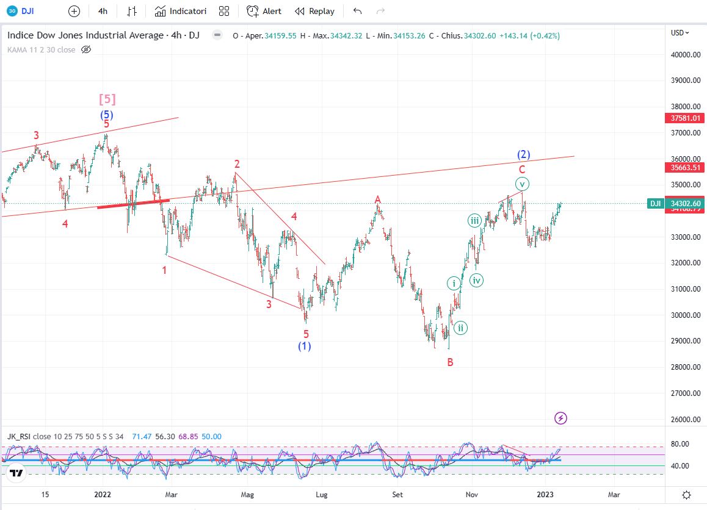Open the bar style chart type selector
Screen dimensions: 707x510
pyautogui.click(x=132, y=11)
